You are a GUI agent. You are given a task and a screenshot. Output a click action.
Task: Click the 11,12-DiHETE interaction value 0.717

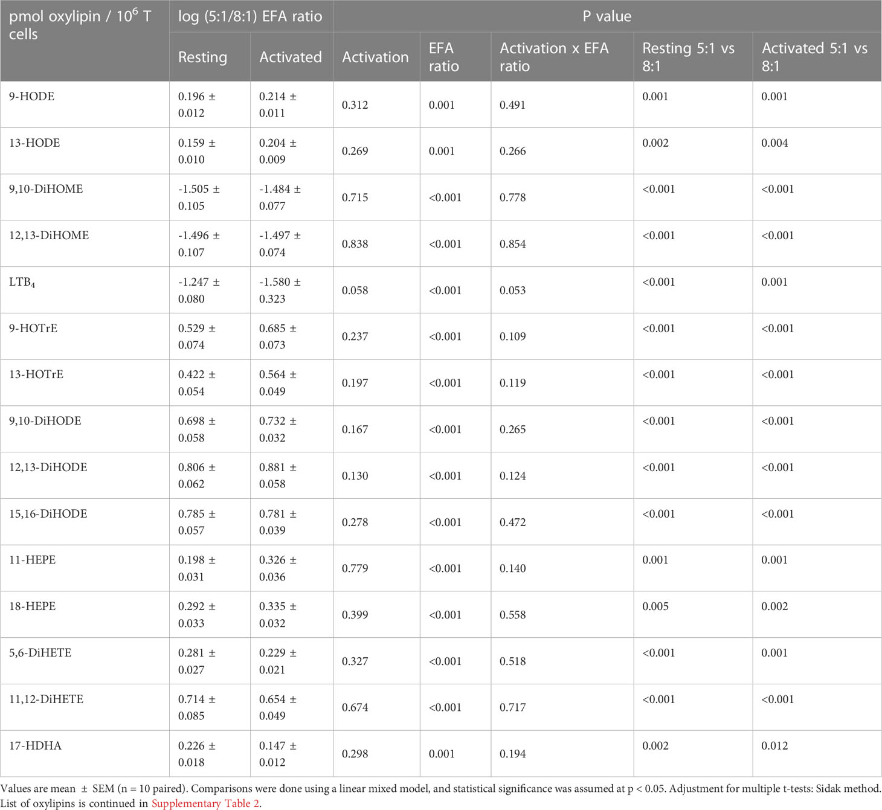pyautogui.click(x=513, y=707)
